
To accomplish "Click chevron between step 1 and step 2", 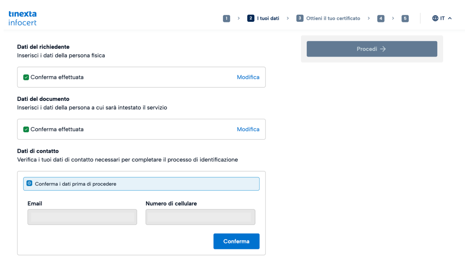I will (238, 18).
